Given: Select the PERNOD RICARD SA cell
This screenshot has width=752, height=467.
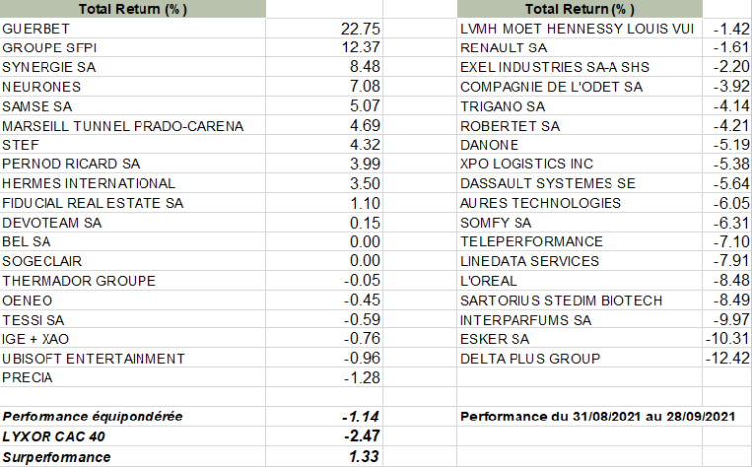Looking at the screenshot, I should pyautogui.click(x=133, y=164).
